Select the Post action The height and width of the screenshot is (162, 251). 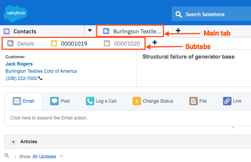pyautogui.click(x=60, y=101)
